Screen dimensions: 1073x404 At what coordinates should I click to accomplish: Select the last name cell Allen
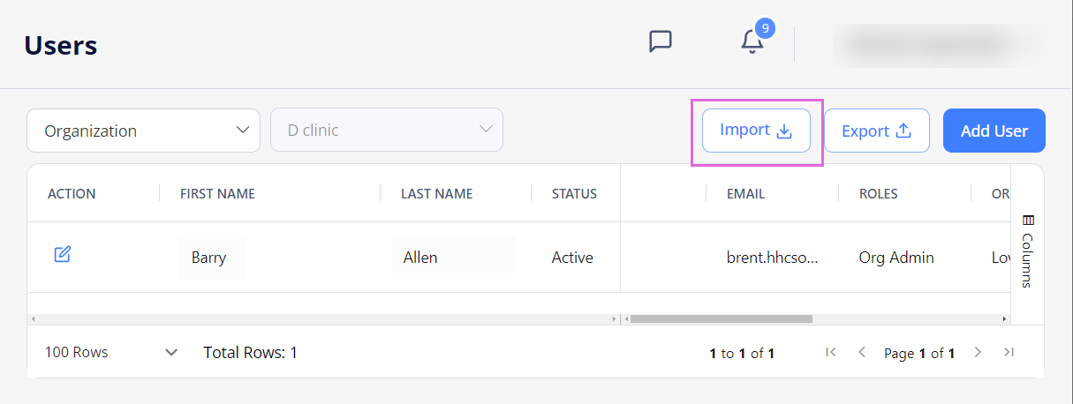coord(420,258)
